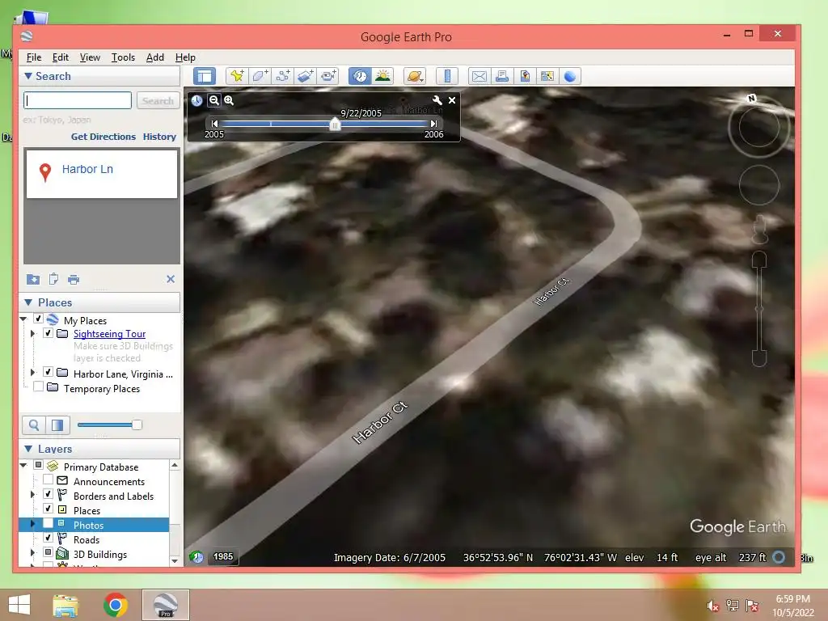Open the ruler tool
The width and height of the screenshot is (828, 621).
446,76
